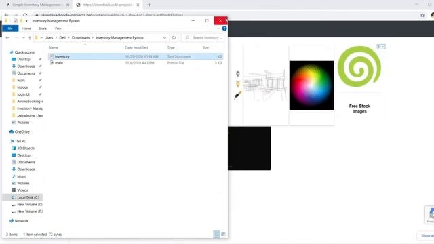Select the Inventory text document

(136, 56)
